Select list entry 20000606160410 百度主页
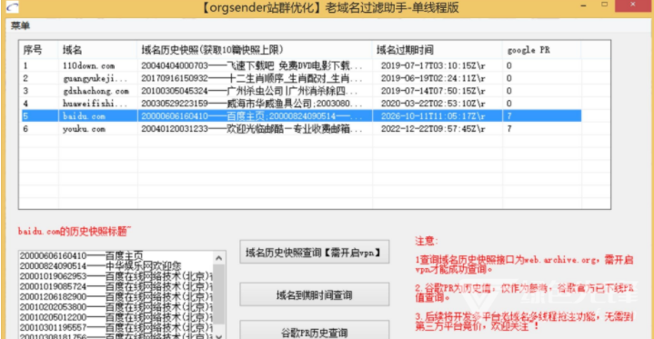Viewport: 654px width, 339px height. [x=82, y=255]
